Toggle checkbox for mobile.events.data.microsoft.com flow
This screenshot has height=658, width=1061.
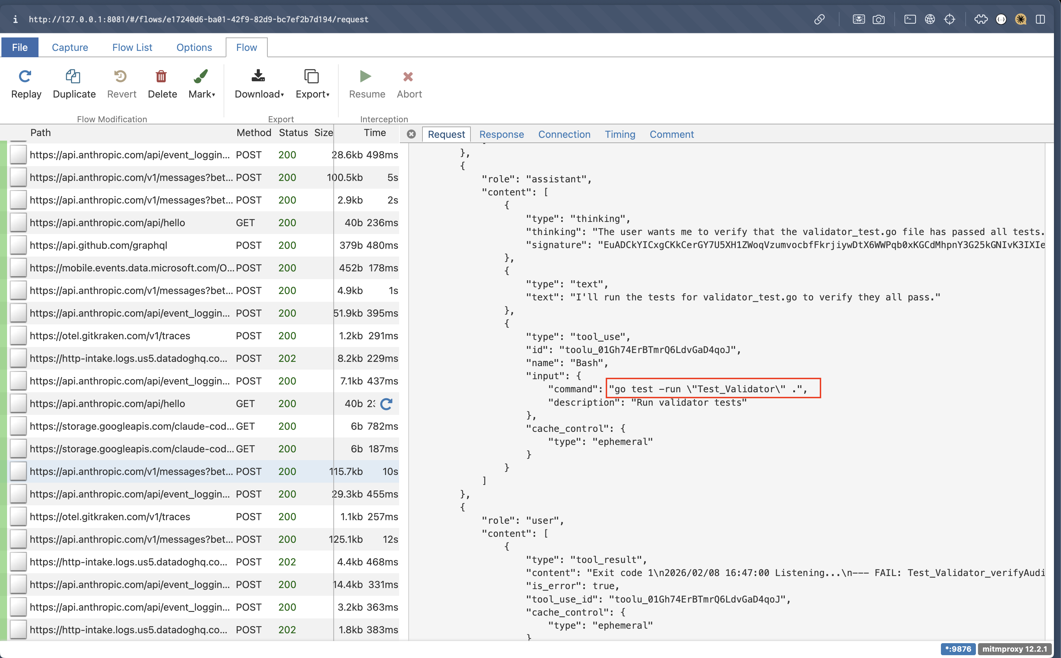18,268
